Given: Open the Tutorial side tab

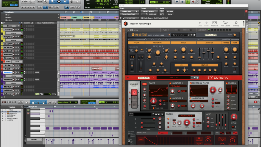Looking at the screenshot, I should point(247,28).
